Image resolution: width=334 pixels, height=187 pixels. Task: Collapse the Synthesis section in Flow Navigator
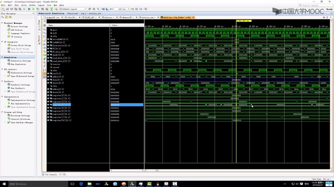coord(2,81)
